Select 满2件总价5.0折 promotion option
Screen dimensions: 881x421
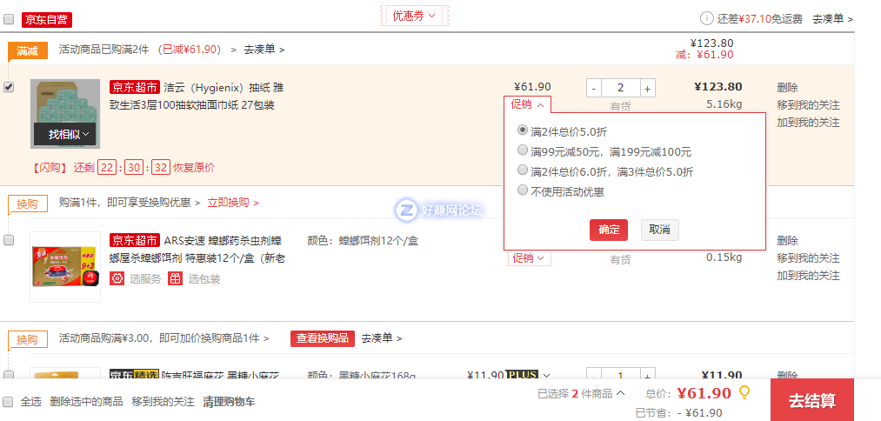tap(523, 130)
